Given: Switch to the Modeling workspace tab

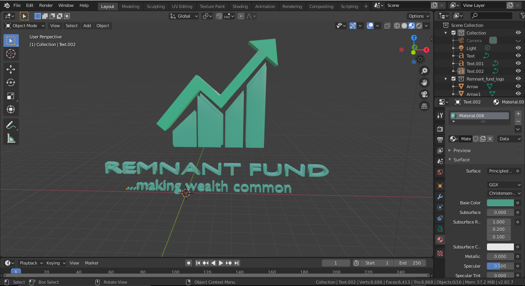Looking at the screenshot, I should (x=131, y=7).
